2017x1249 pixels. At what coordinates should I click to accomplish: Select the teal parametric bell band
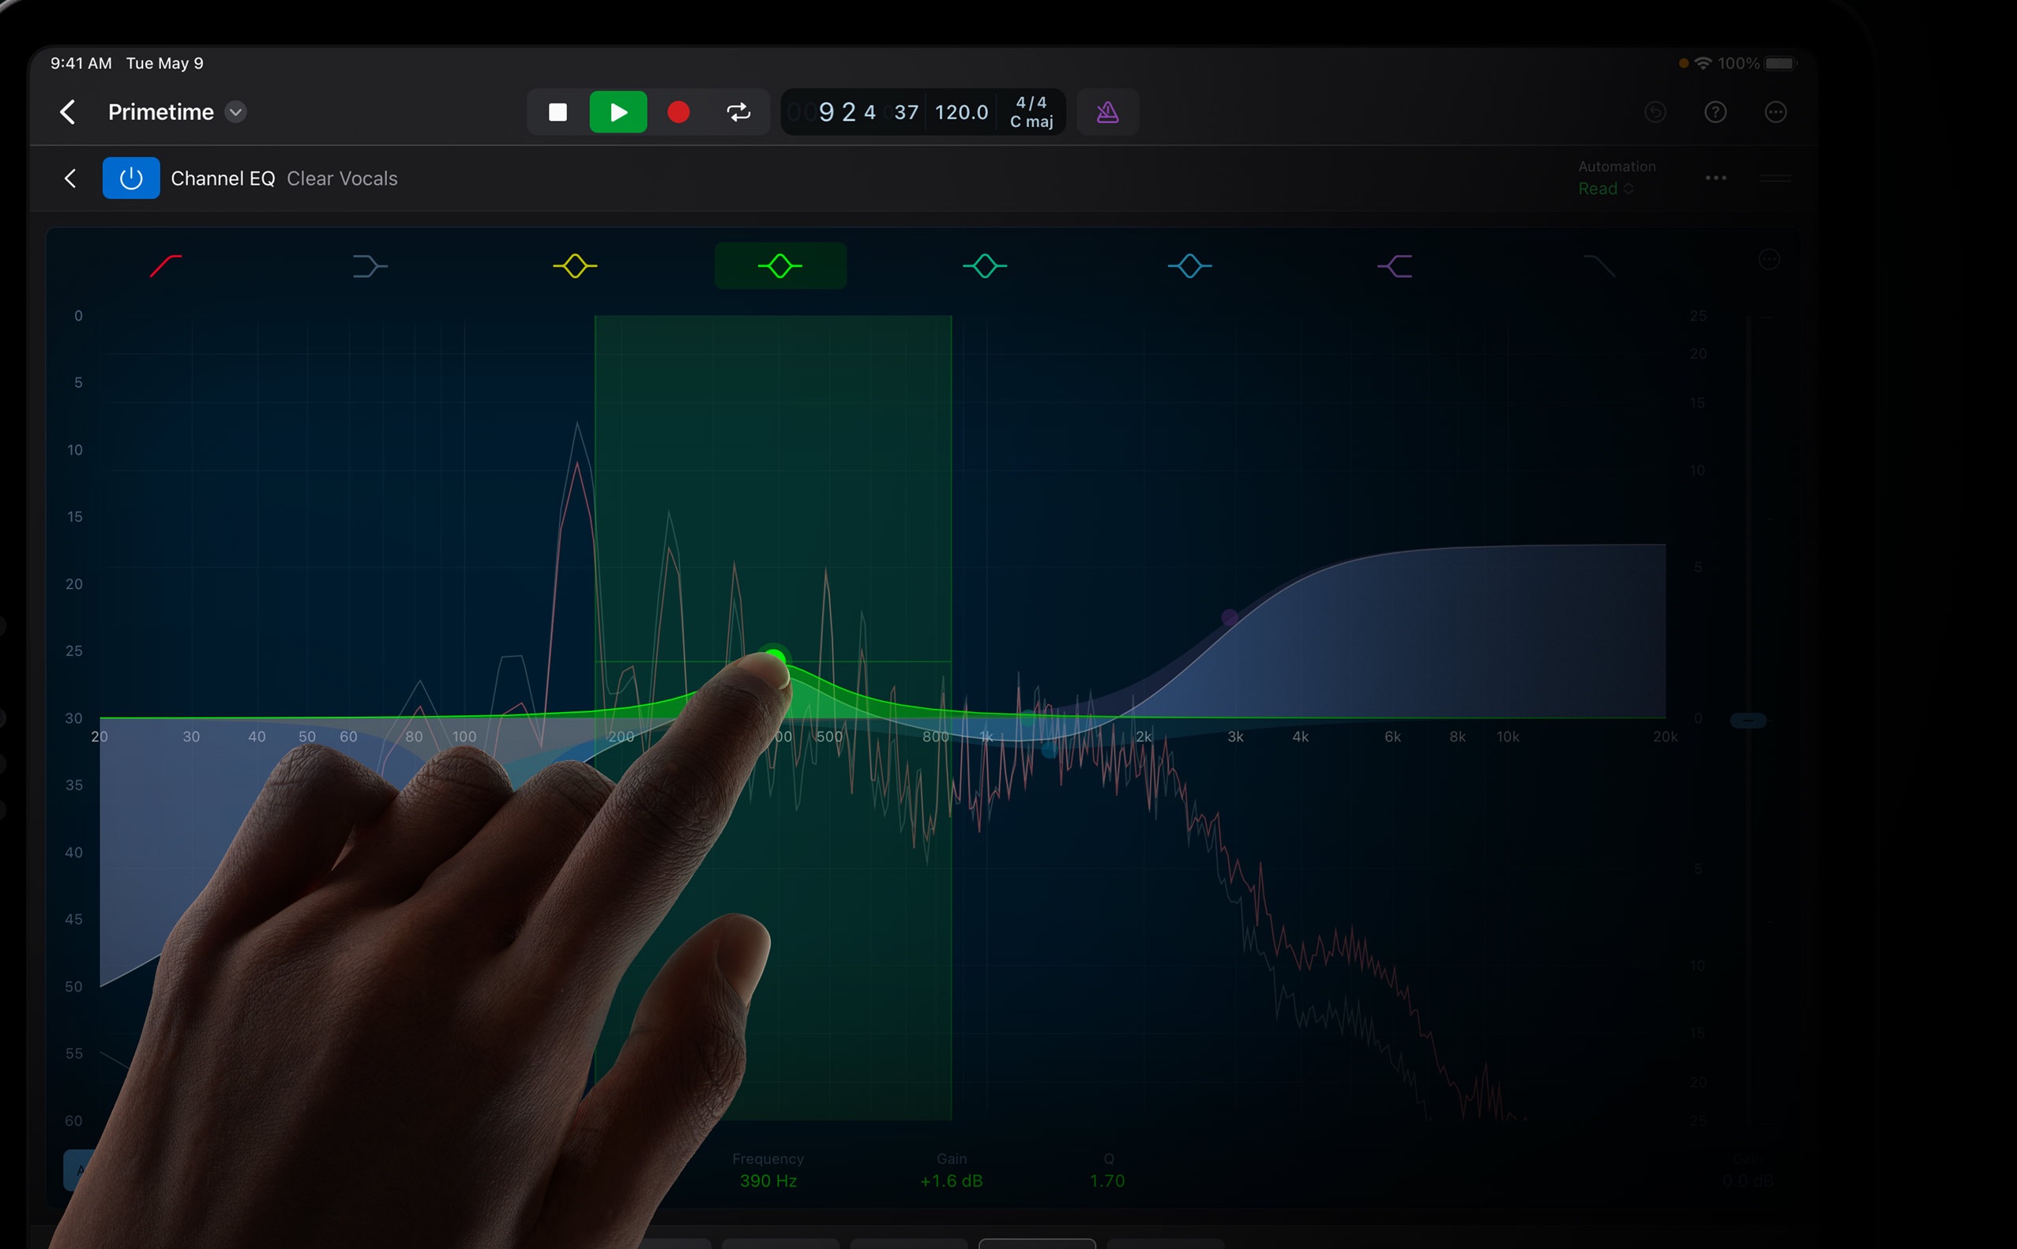click(x=985, y=266)
